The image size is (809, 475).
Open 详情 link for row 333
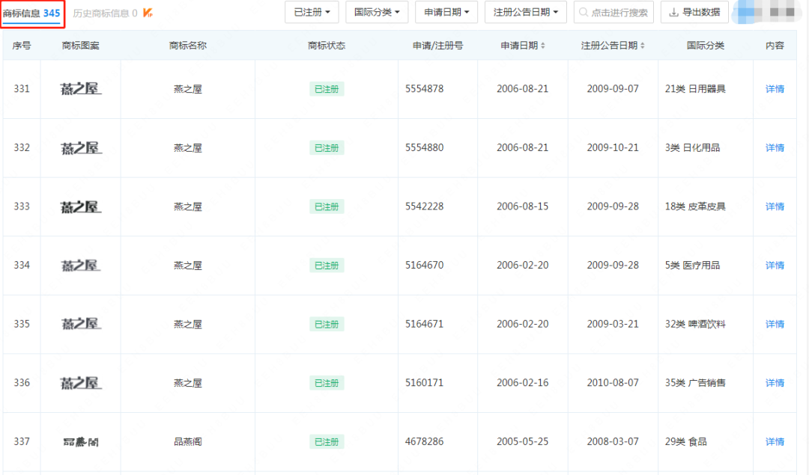(x=775, y=206)
